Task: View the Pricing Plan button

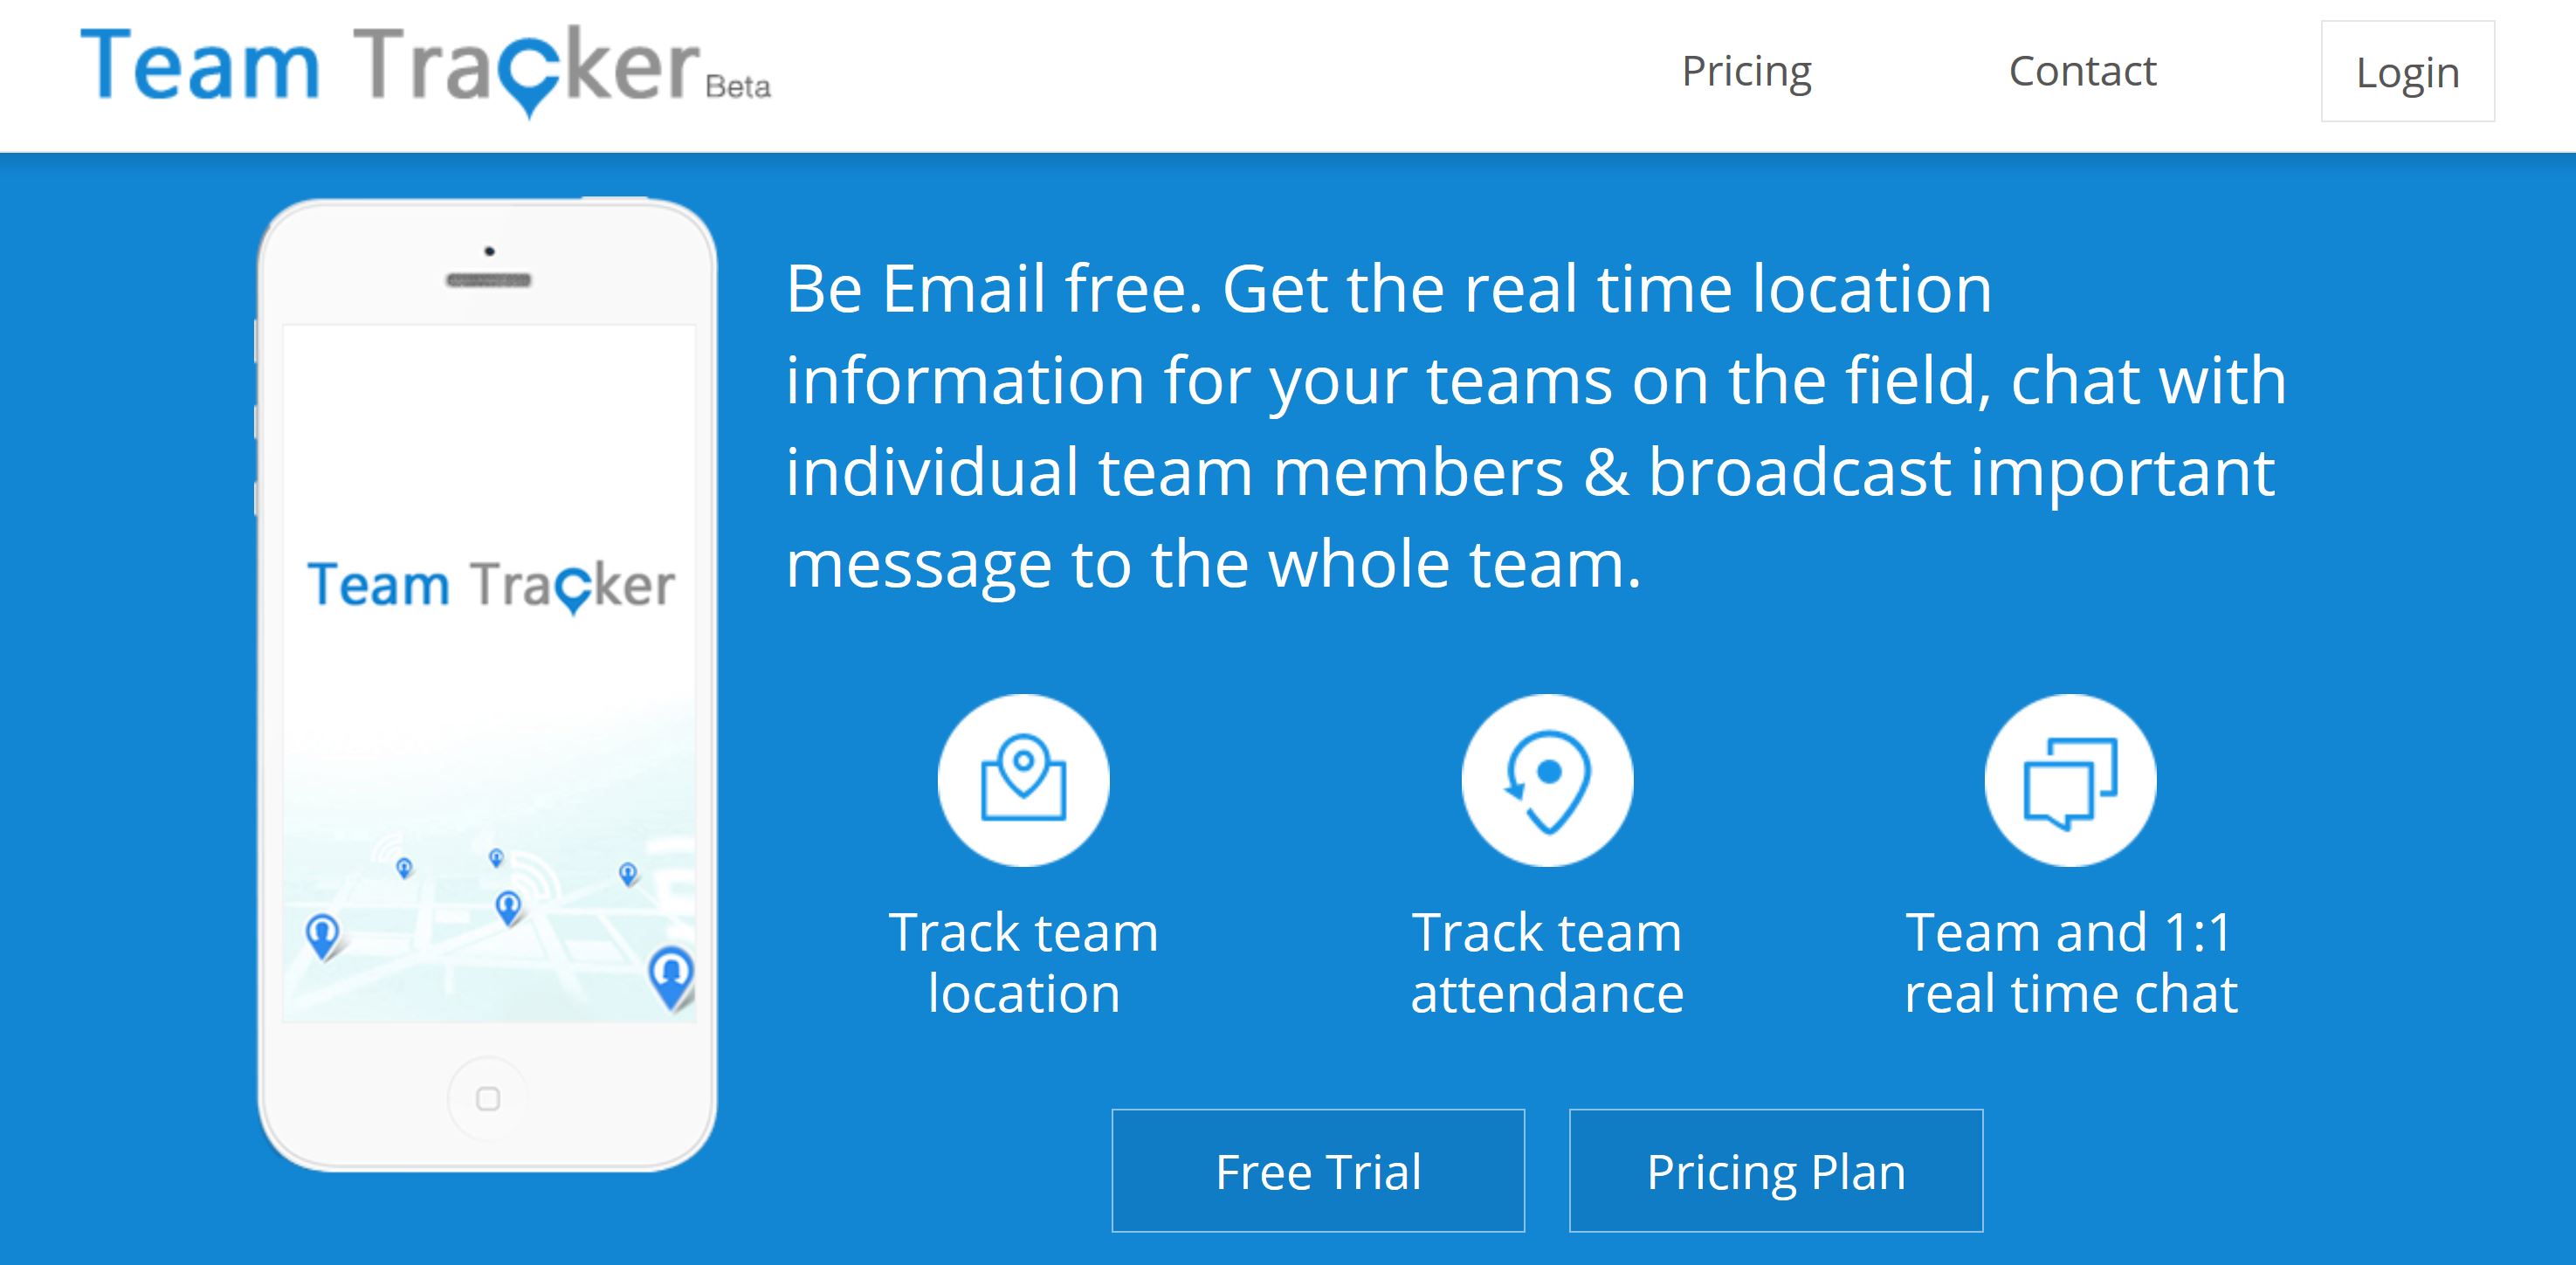Action: click(x=1776, y=1171)
